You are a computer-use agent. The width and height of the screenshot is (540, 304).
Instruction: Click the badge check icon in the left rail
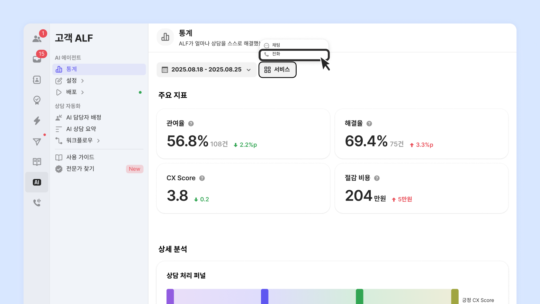37,100
